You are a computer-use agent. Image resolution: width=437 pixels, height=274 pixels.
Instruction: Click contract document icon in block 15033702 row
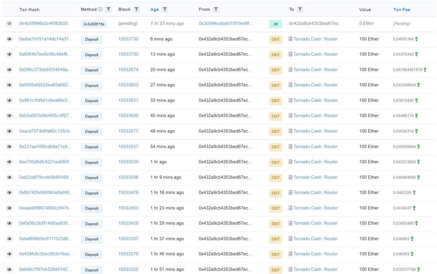(291, 54)
